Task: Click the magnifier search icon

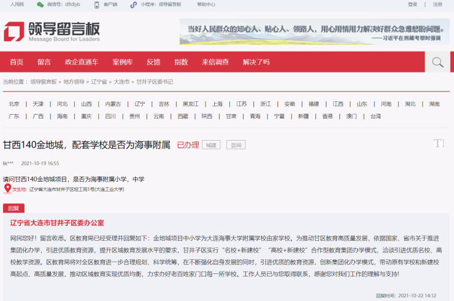Action: (437, 62)
